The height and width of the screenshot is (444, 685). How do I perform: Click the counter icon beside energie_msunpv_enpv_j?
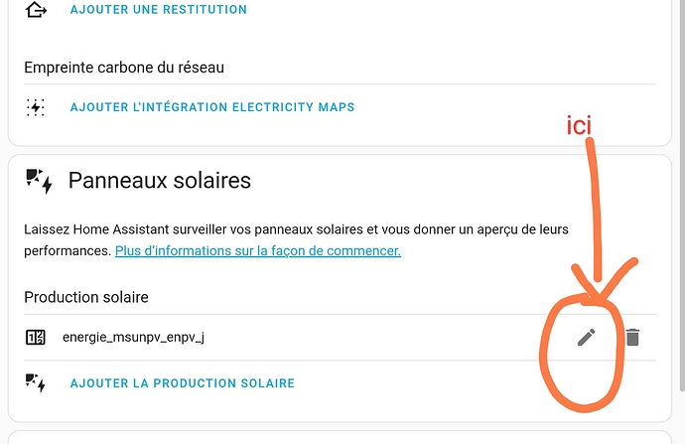pos(36,338)
